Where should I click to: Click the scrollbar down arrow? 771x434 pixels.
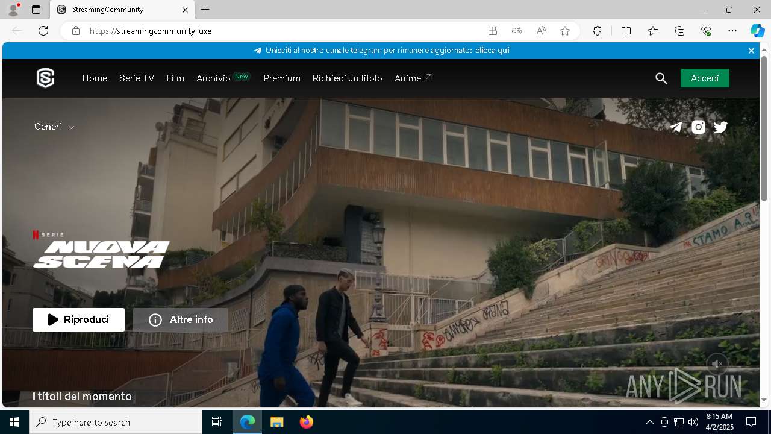click(764, 400)
